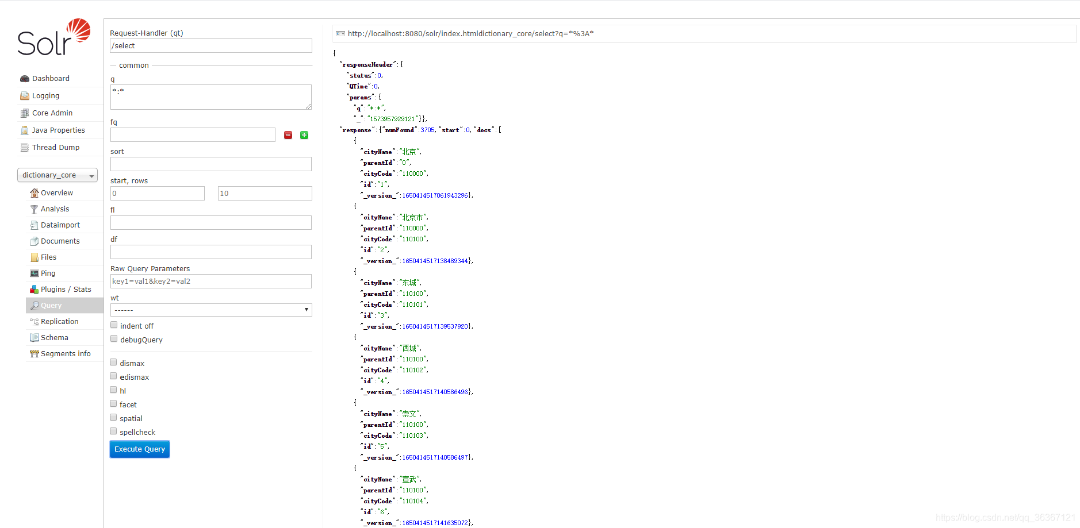Enable the spatial checkbox
The height and width of the screenshot is (528, 1080).
click(113, 418)
